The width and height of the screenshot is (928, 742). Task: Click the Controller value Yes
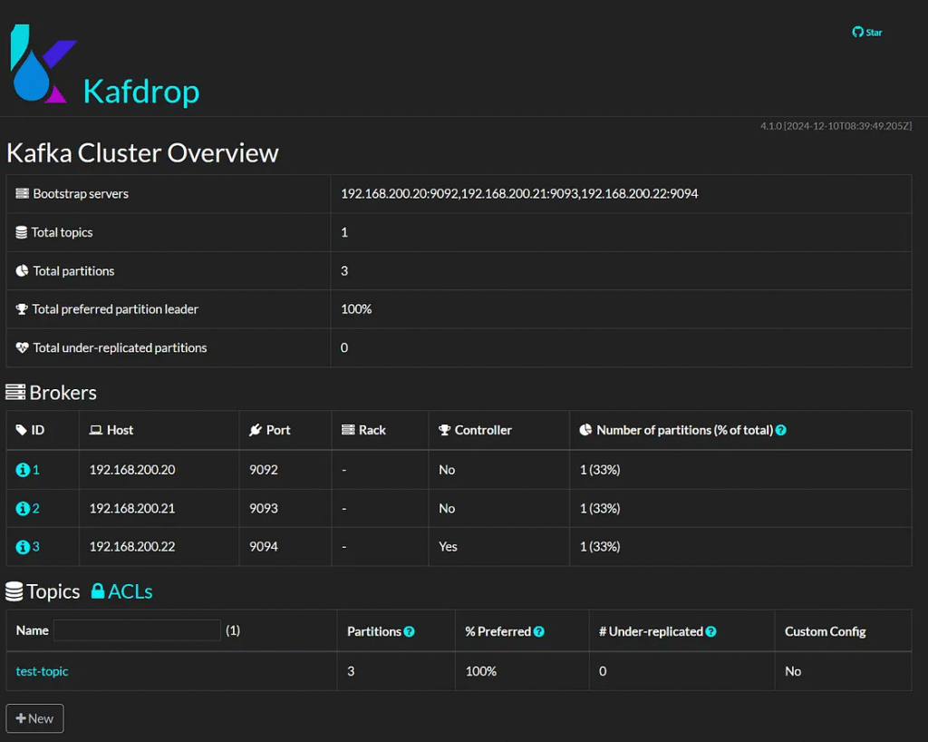coord(448,547)
